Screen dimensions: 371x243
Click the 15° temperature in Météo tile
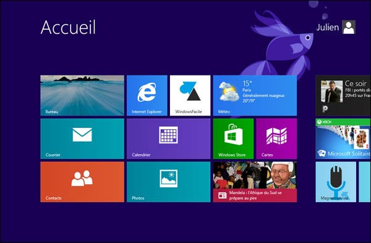click(247, 83)
